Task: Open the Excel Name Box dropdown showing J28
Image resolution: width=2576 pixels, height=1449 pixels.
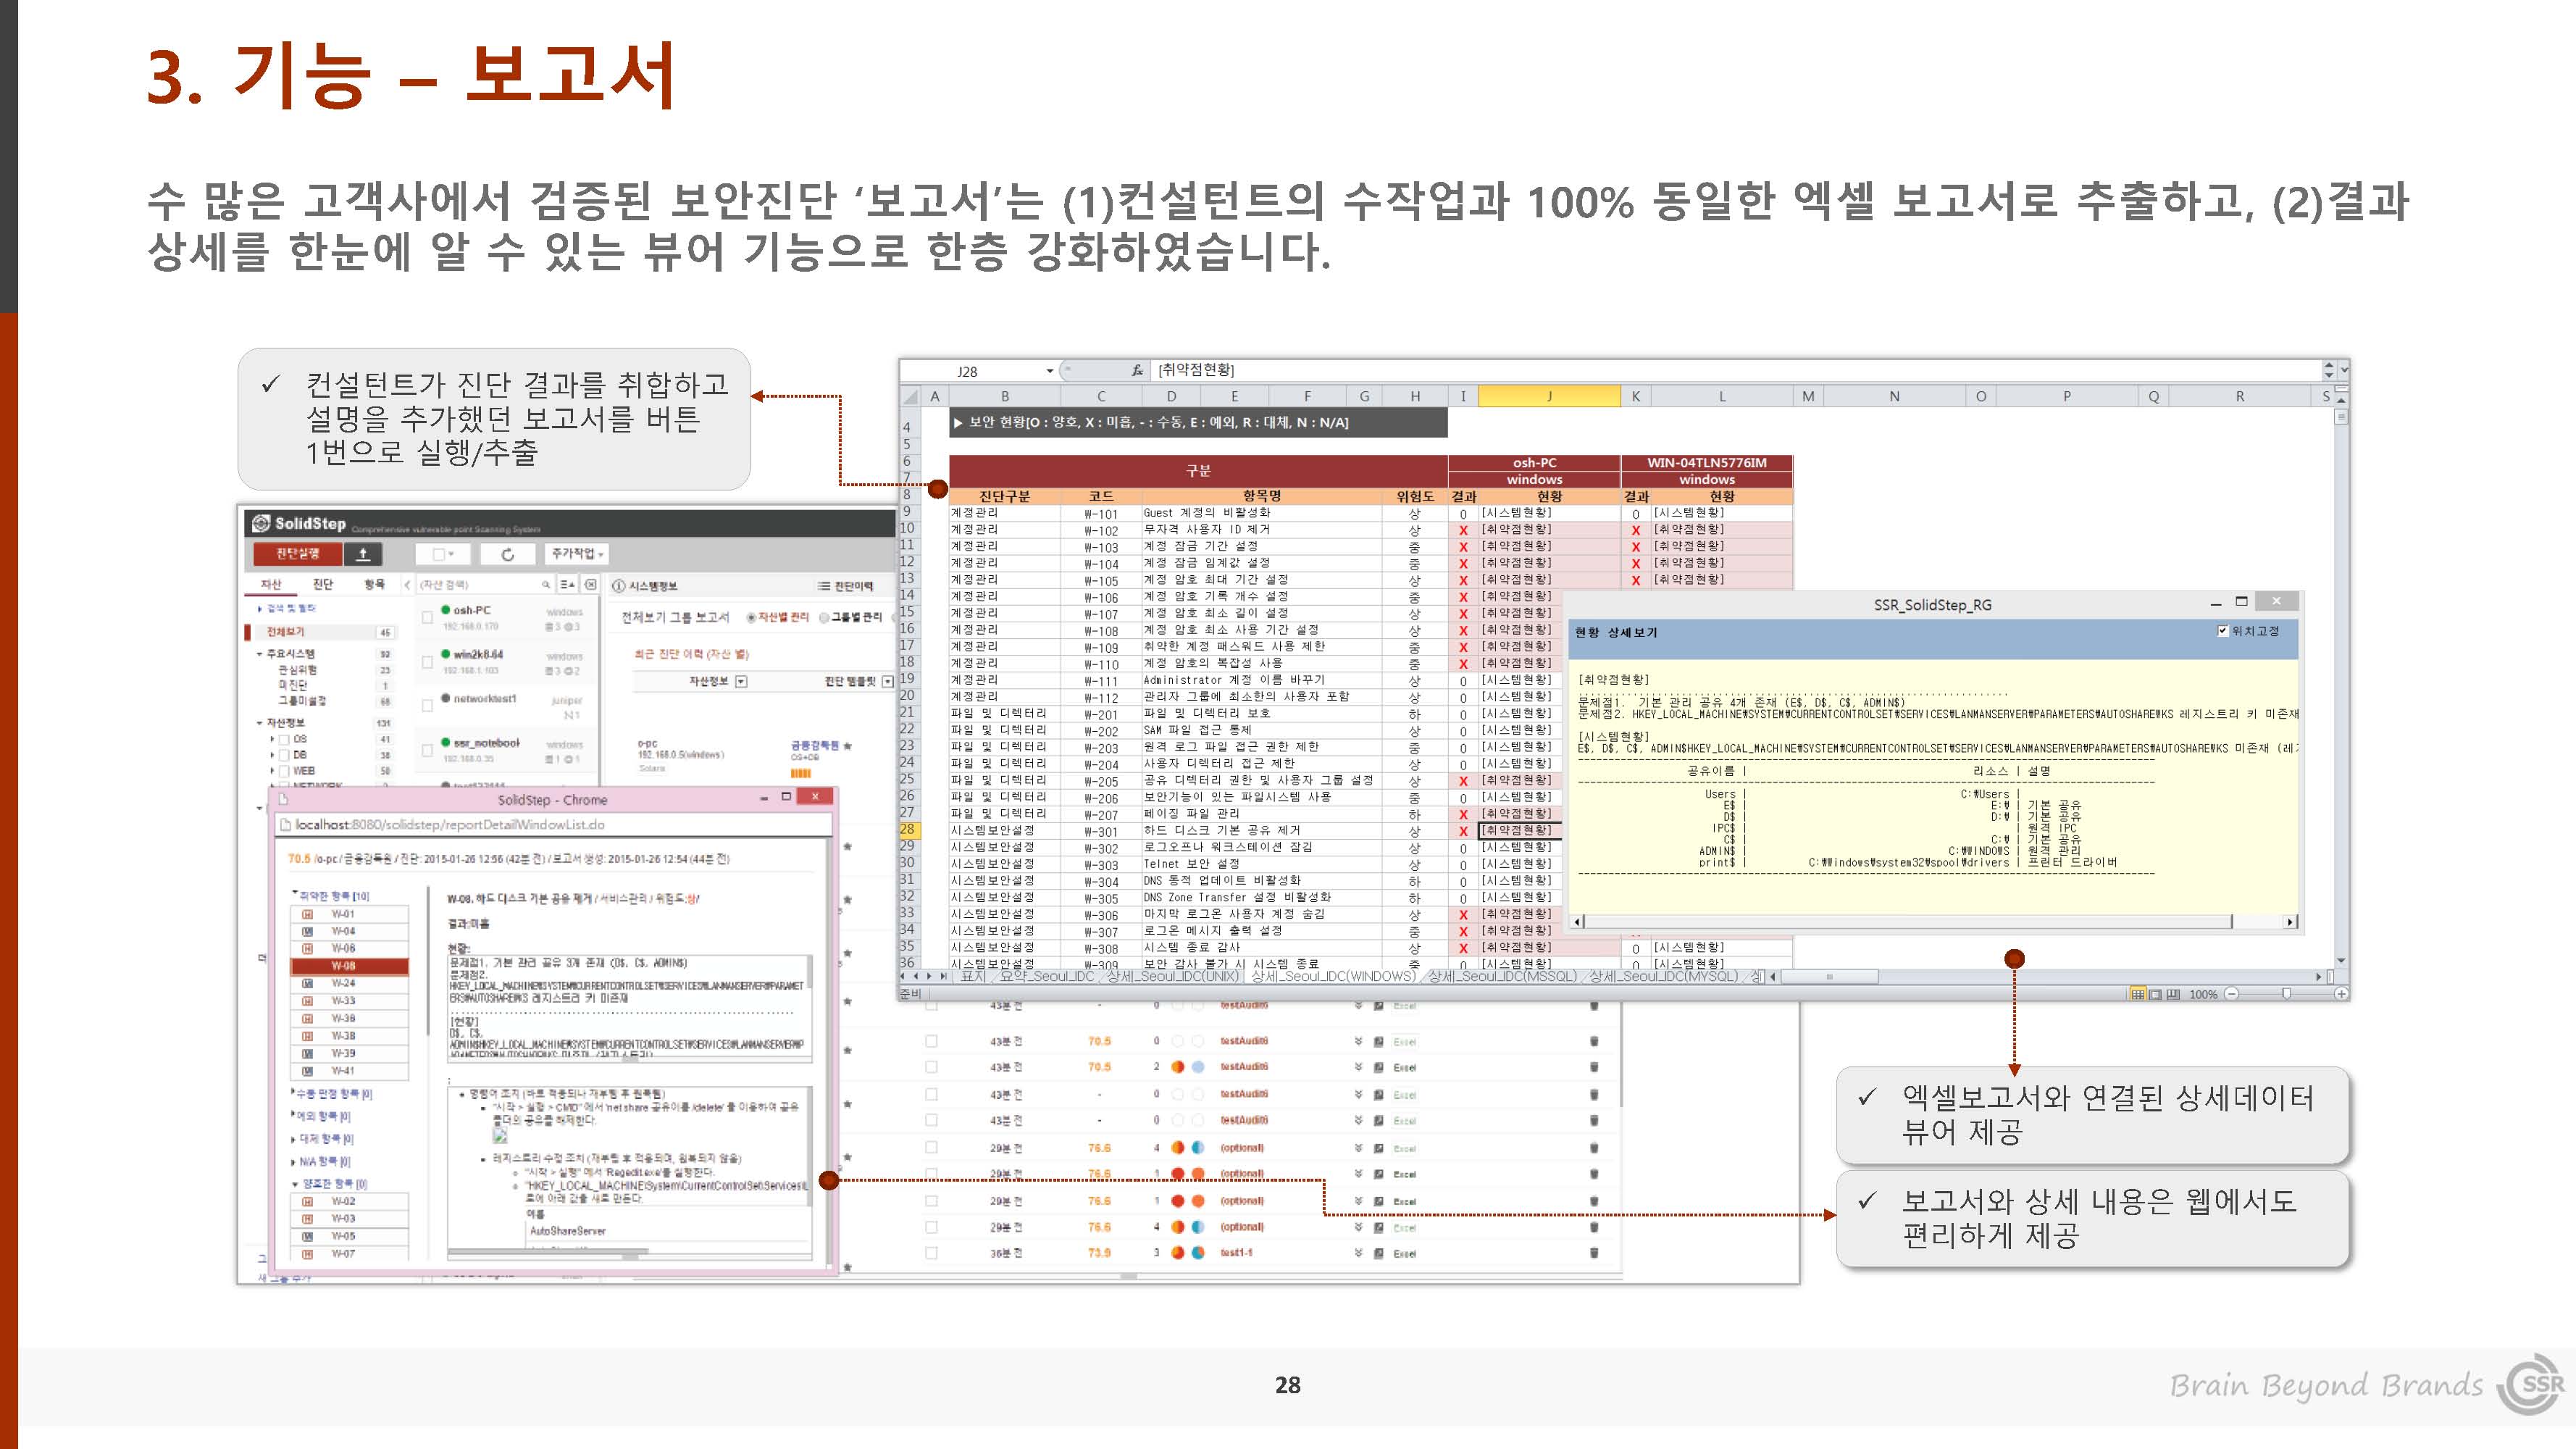Action: [x=1049, y=371]
